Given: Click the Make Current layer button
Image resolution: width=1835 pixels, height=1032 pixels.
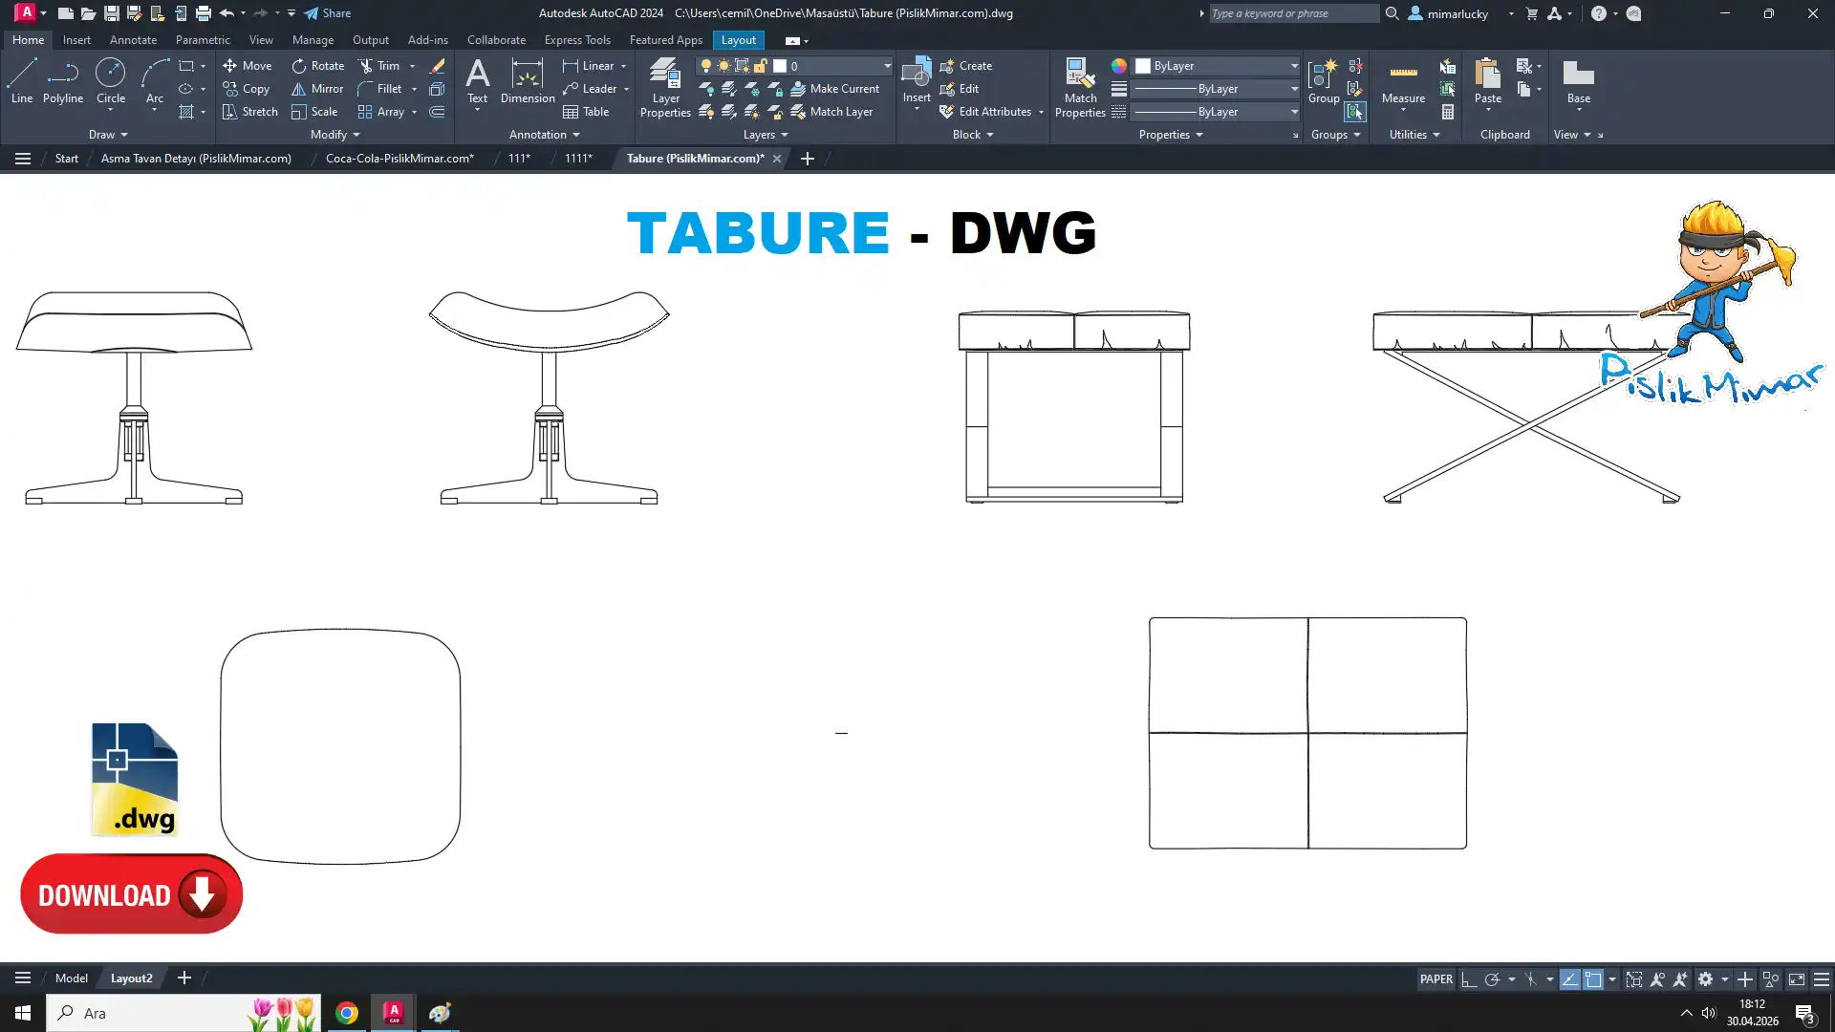Looking at the screenshot, I should pyautogui.click(x=835, y=89).
